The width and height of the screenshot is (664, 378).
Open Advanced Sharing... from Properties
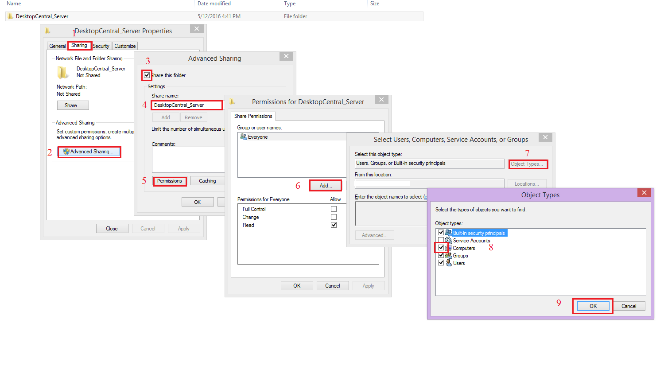point(89,152)
